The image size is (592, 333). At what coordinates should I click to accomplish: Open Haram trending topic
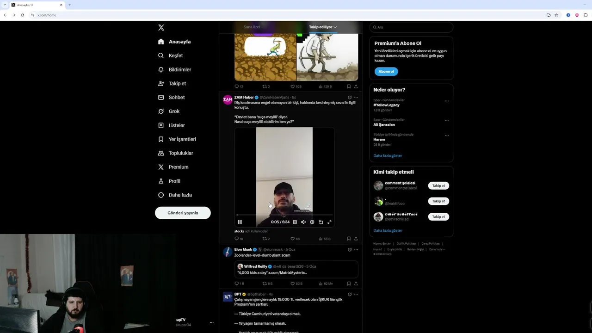click(379, 139)
